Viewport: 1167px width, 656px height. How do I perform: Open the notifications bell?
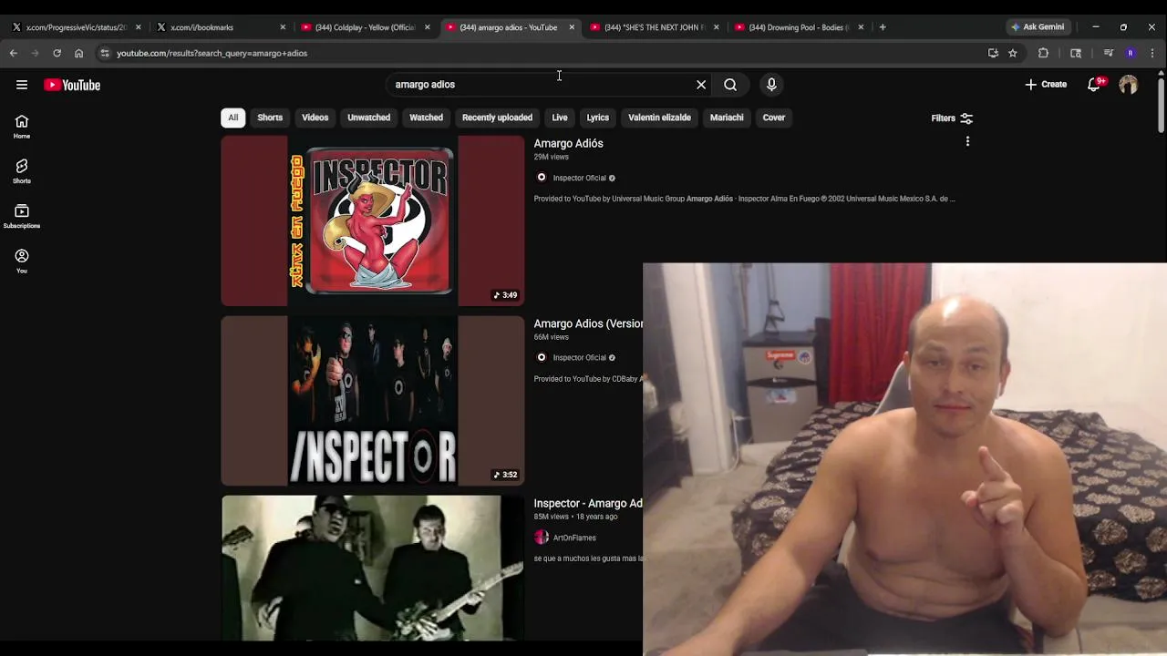(x=1094, y=85)
